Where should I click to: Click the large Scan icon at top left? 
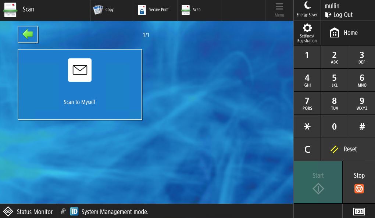point(10,10)
